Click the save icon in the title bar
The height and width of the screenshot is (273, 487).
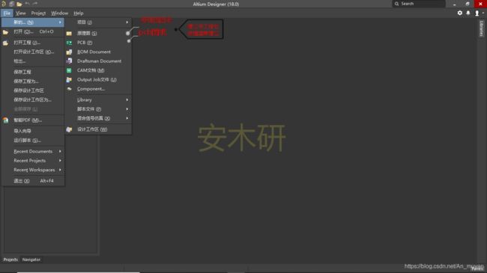tap(11, 4)
